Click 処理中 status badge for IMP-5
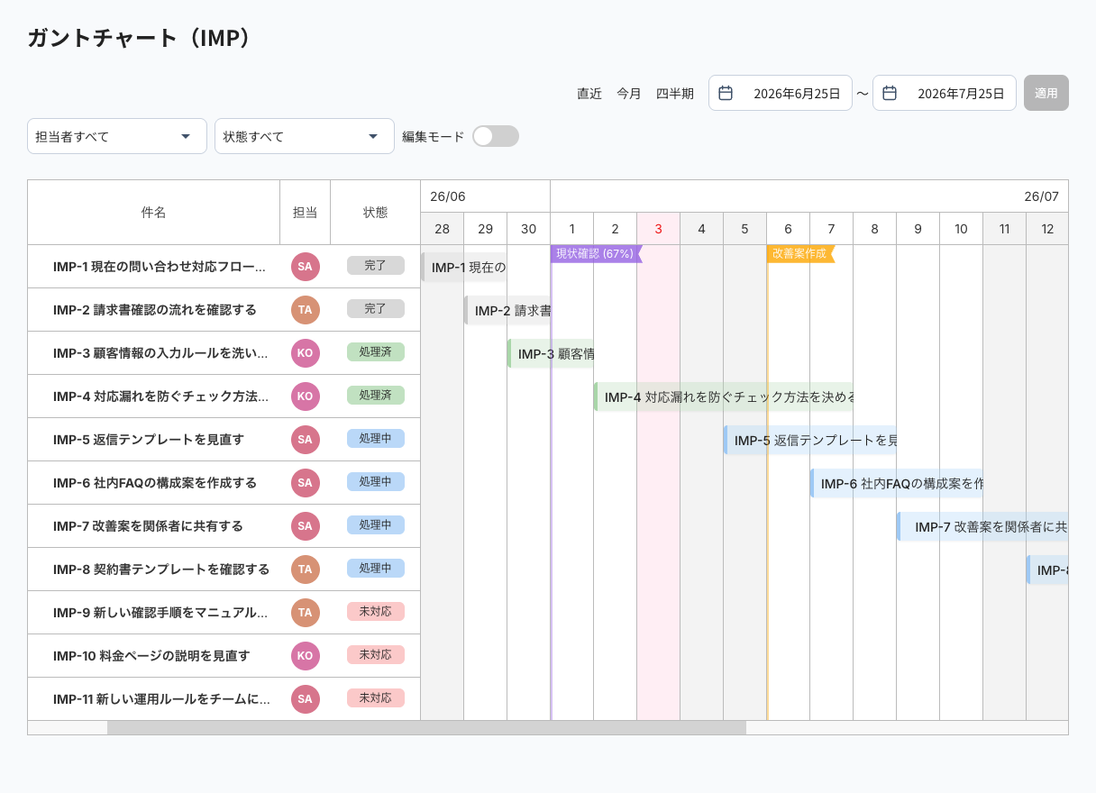This screenshot has height=793, width=1096. [376, 439]
